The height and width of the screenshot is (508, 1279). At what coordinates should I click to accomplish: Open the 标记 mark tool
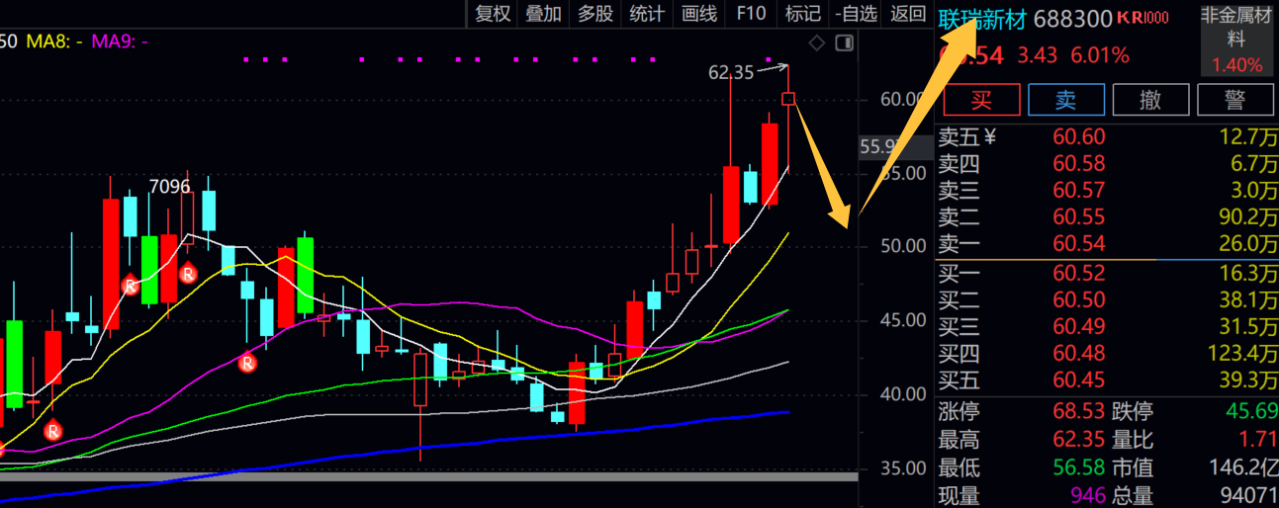(x=802, y=13)
